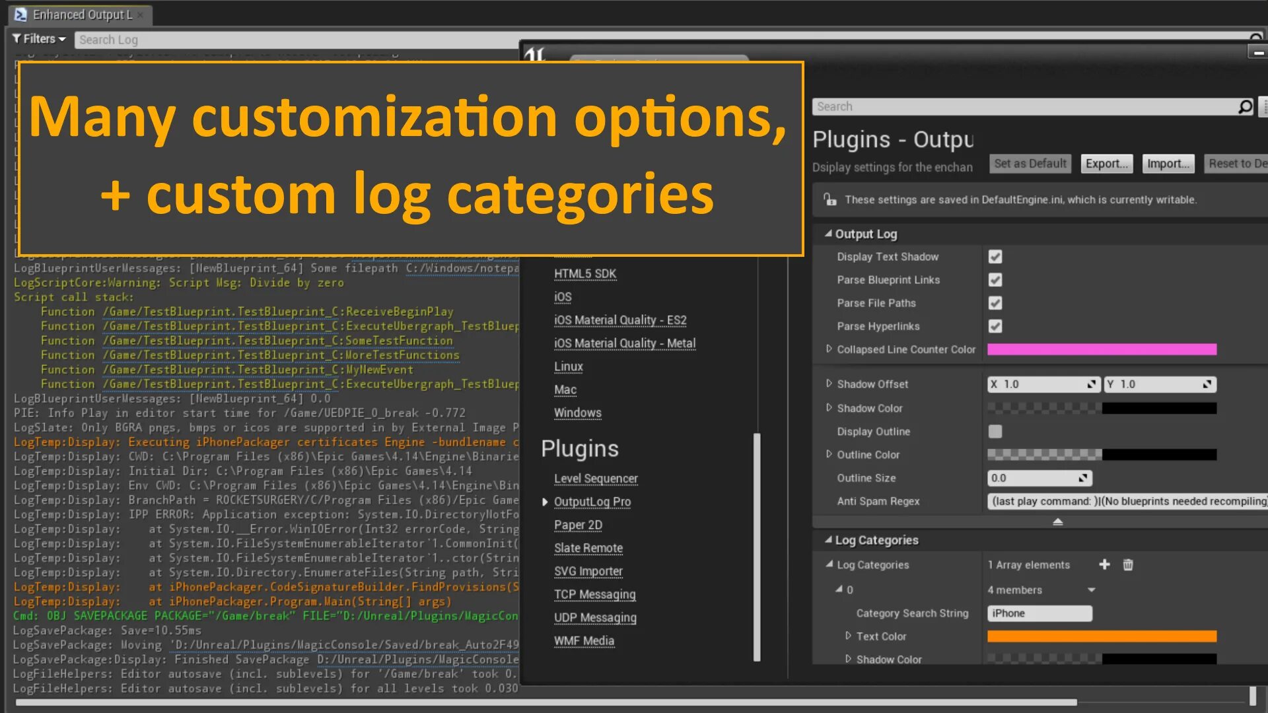Enable the Display Outline checkbox
Screen dimensions: 1268x713
995,432
